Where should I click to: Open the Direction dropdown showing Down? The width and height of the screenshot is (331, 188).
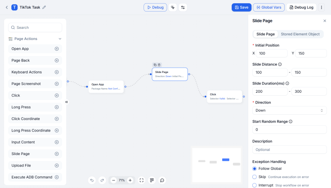289,110
